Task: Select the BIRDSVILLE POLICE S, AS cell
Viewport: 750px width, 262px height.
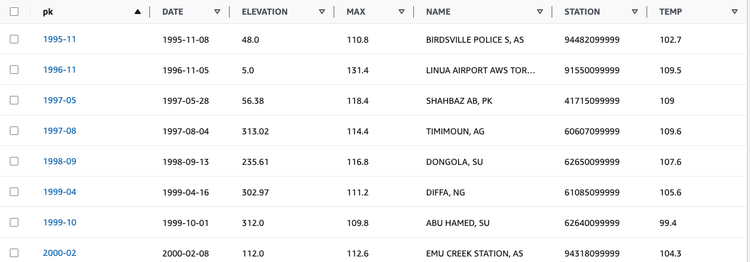Action: [475, 40]
